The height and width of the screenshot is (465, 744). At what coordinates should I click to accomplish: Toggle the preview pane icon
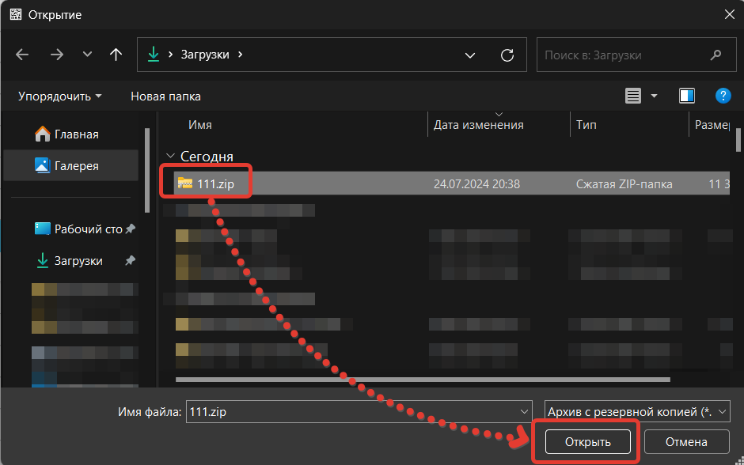coord(686,96)
